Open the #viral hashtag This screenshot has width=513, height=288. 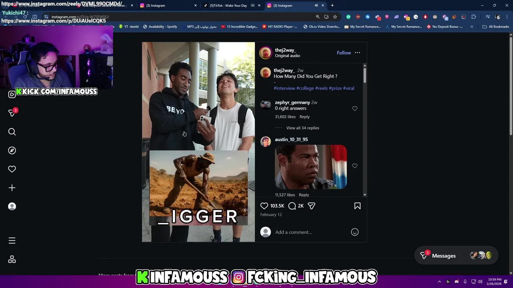349,88
